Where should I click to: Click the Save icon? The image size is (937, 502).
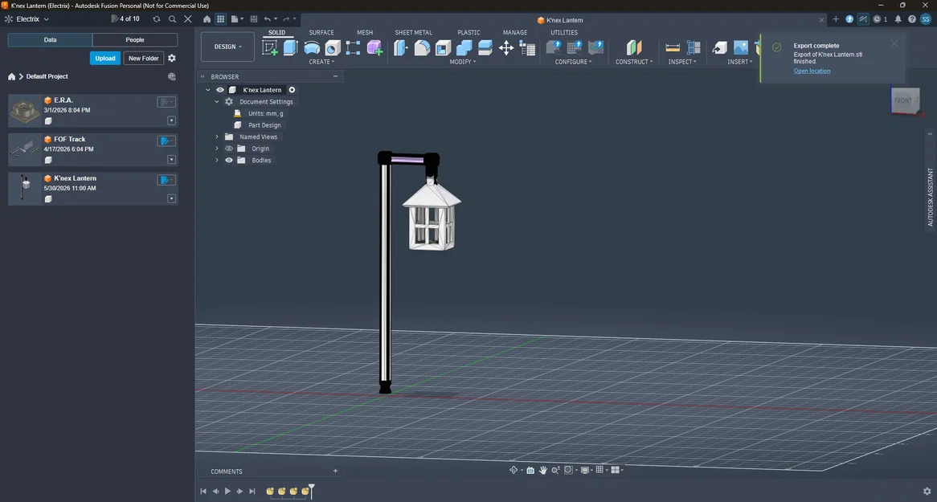click(x=254, y=19)
